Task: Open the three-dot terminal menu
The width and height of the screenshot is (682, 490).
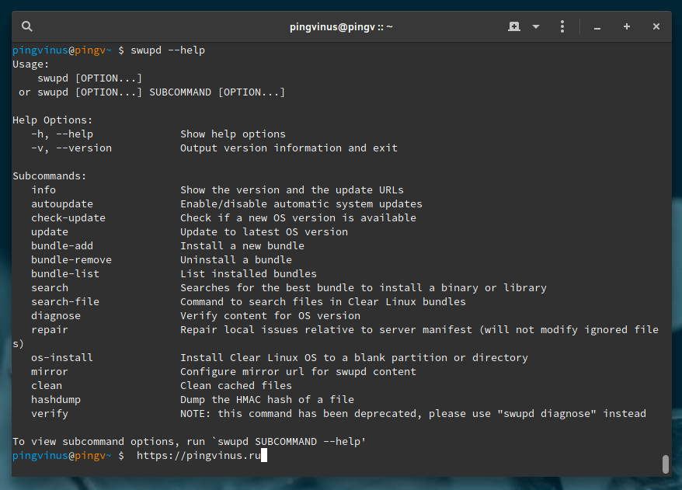Action: coord(563,26)
